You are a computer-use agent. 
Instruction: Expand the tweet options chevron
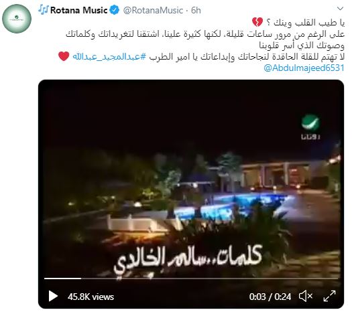coord(341,9)
